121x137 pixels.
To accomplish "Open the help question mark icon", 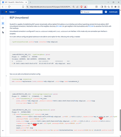I will click(x=106, y=12).
